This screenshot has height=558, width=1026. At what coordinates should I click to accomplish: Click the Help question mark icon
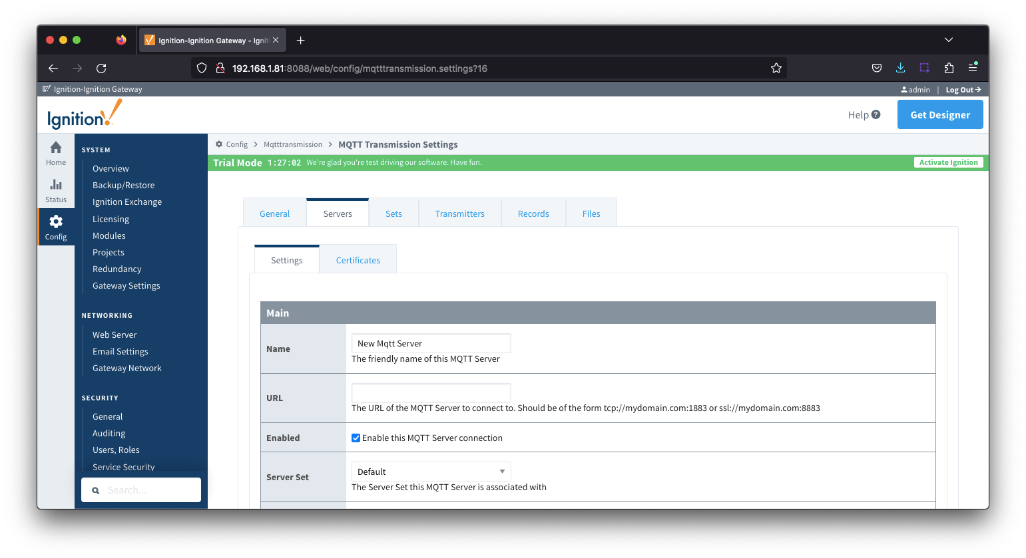[876, 114]
